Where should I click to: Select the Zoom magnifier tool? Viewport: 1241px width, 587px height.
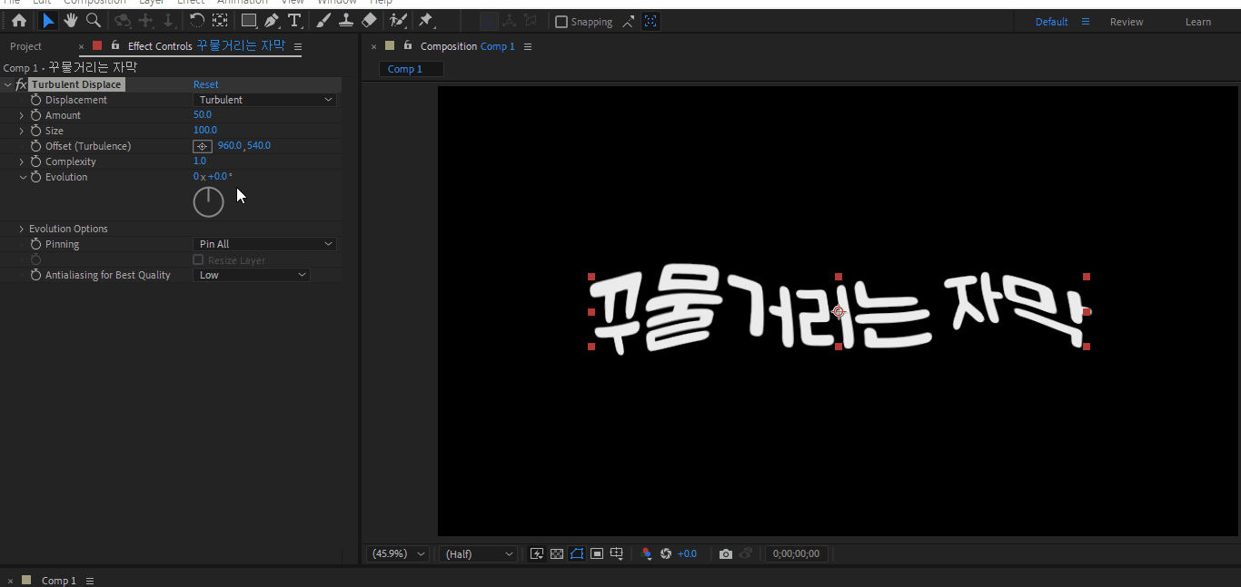pos(94,20)
